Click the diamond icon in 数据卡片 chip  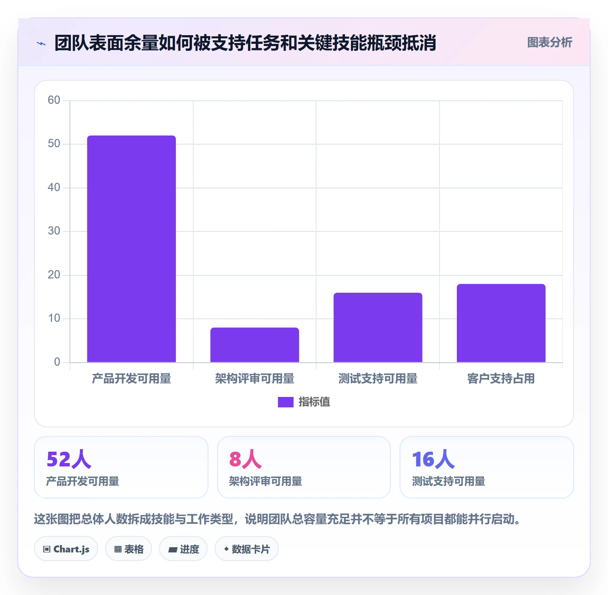pyautogui.click(x=226, y=549)
